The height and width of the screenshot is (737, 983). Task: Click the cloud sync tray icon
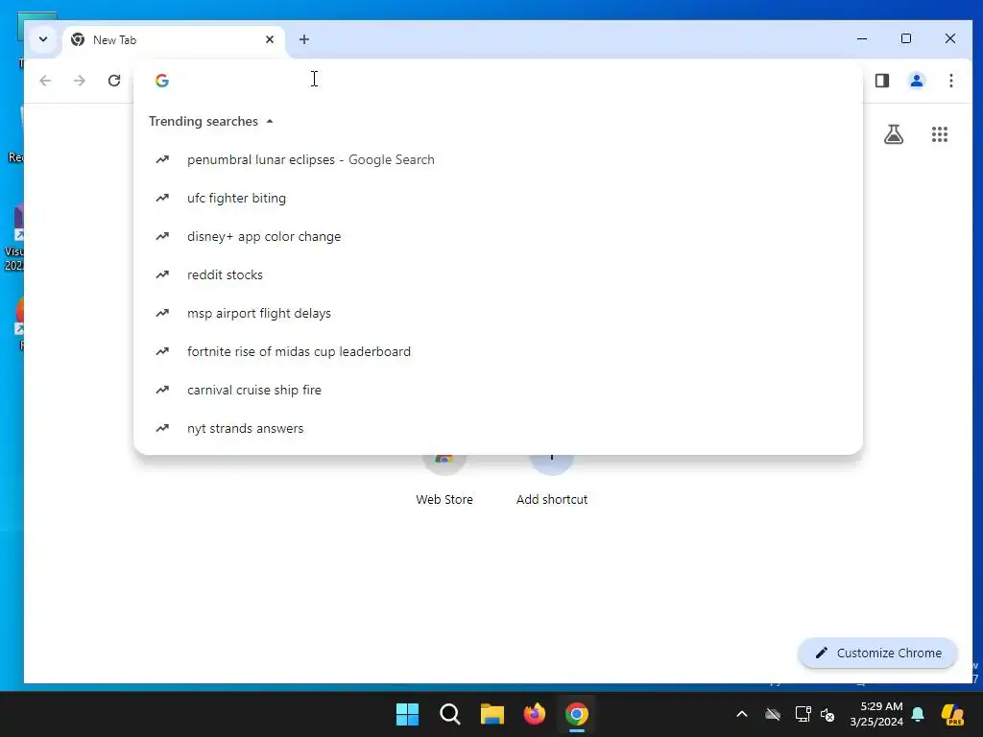pos(773,714)
